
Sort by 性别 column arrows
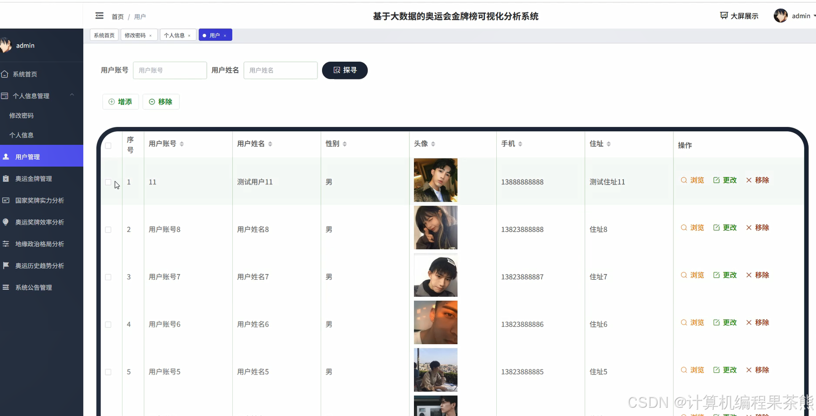(x=345, y=144)
